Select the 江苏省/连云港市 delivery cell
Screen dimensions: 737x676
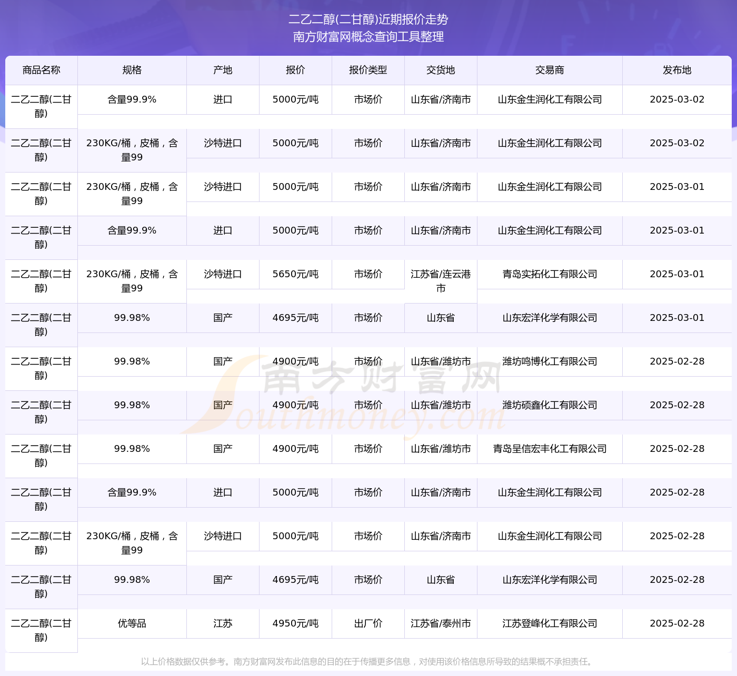click(441, 281)
